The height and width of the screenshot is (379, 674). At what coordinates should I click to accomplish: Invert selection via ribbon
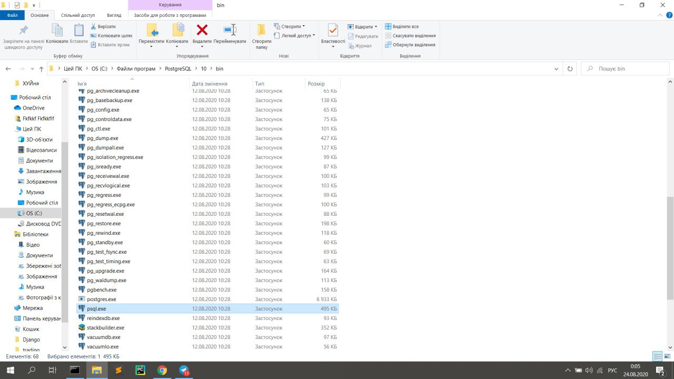tap(410, 45)
